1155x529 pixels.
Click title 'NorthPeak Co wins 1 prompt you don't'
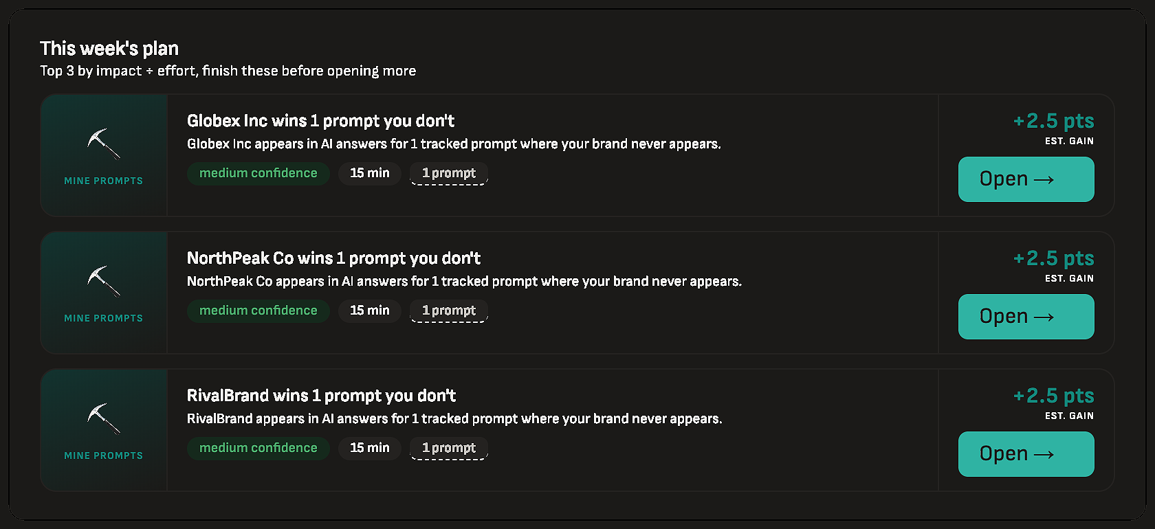pyautogui.click(x=333, y=258)
